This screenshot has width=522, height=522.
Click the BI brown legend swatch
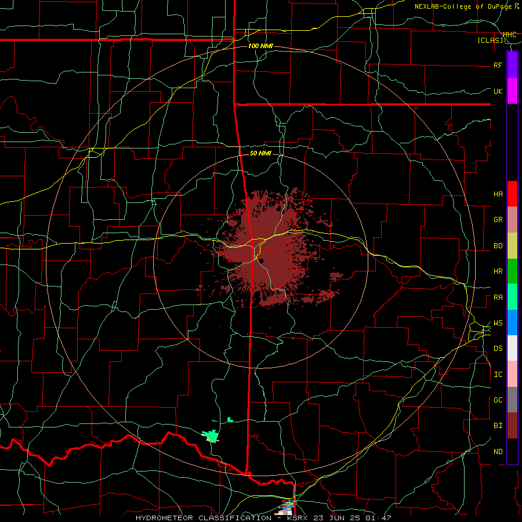(x=512, y=426)
